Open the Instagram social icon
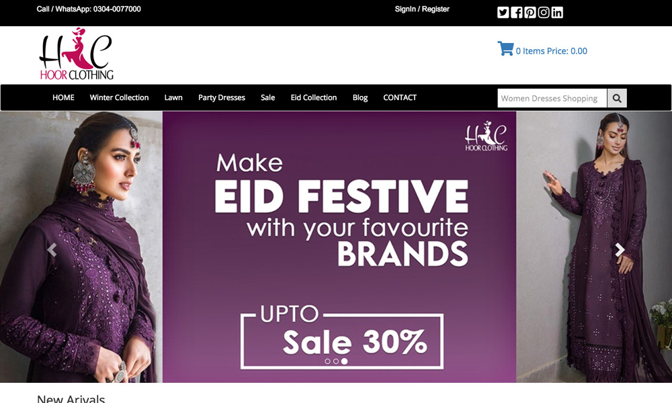Screen dimensions: 672x403 click(x=544, y=12)
